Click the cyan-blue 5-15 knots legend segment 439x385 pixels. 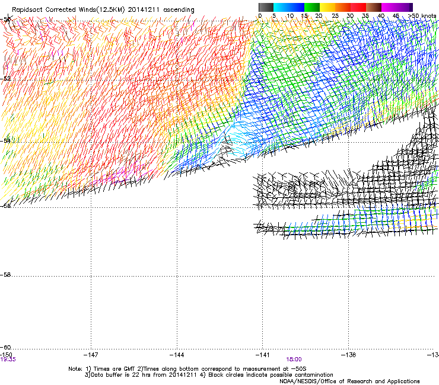[x=289, y=7]
